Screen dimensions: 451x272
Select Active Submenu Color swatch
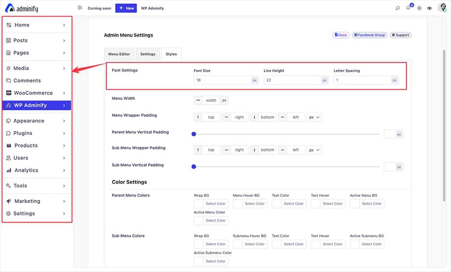point(211,261)
